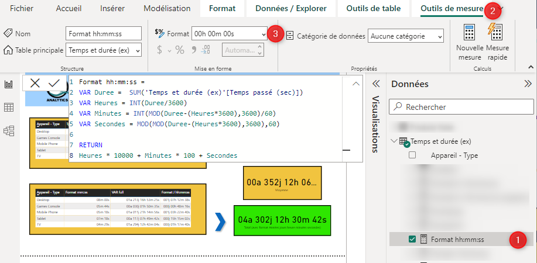537x263 pixels.
Task: Open the Fichier menu
Action: (x=22, y=9)
